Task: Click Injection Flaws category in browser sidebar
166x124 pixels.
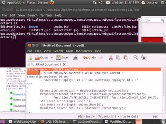Action: click(x=15, y=89)
